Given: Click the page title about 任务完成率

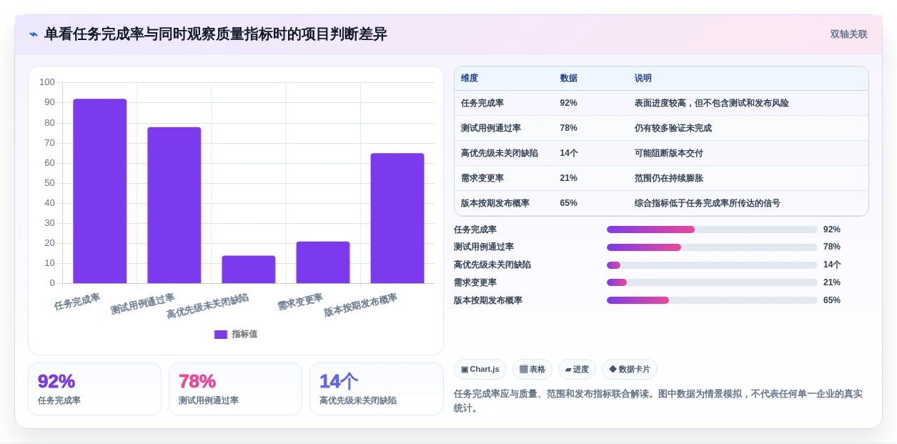Looking at the screenshot, I should (x=216, y=34).
